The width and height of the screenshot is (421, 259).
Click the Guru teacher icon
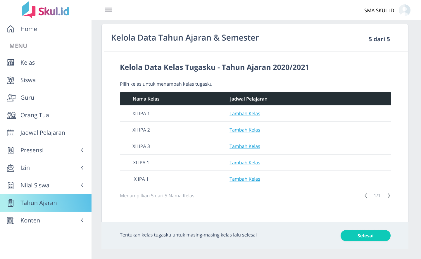tap(11, 98)
